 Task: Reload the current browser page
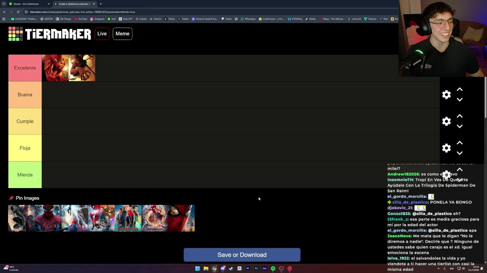18,12
